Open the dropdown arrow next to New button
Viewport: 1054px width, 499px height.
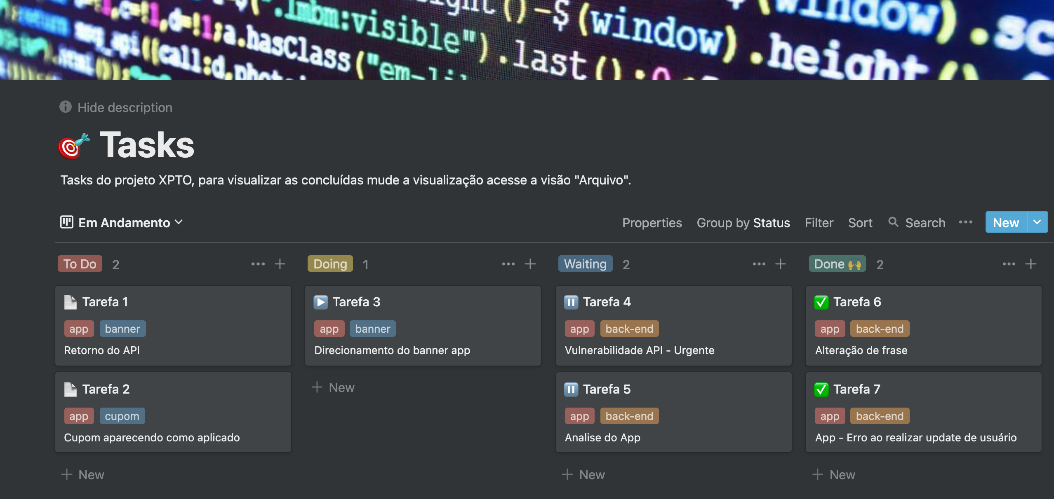[x=1038, y=222]
